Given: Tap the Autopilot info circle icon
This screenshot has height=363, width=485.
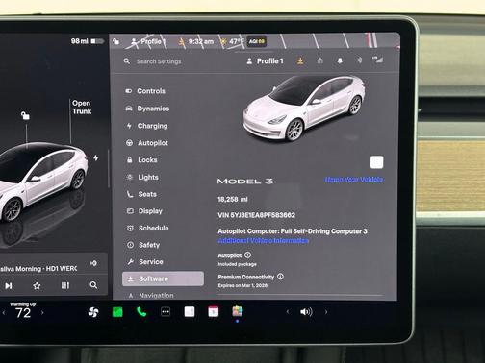Looking at the screenshot, I should point(247,255).
